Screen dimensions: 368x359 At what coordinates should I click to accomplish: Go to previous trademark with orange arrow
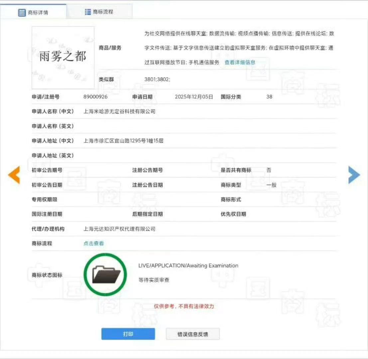tap(14, 175)
